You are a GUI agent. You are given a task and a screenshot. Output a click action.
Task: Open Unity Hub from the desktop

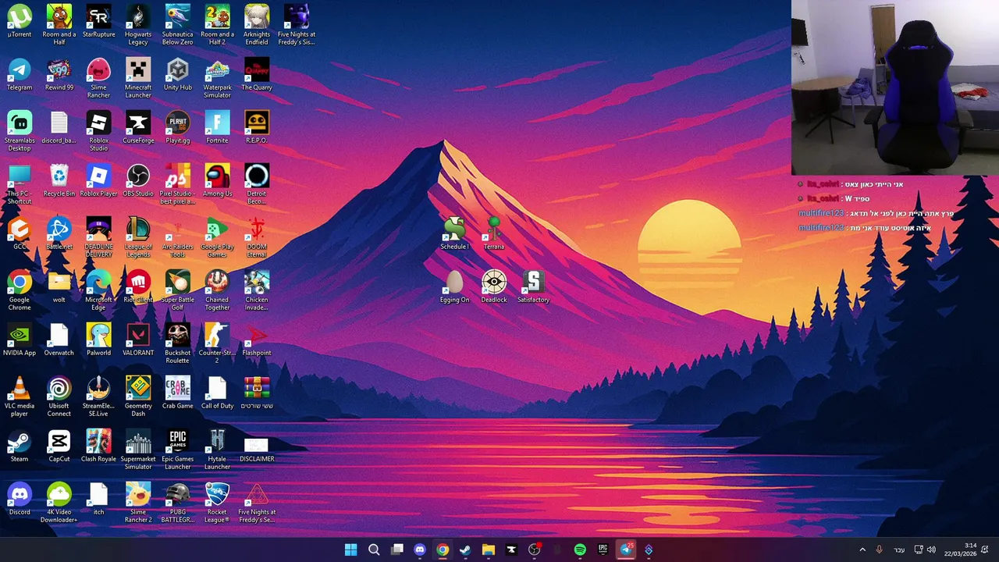click(177, 75)
